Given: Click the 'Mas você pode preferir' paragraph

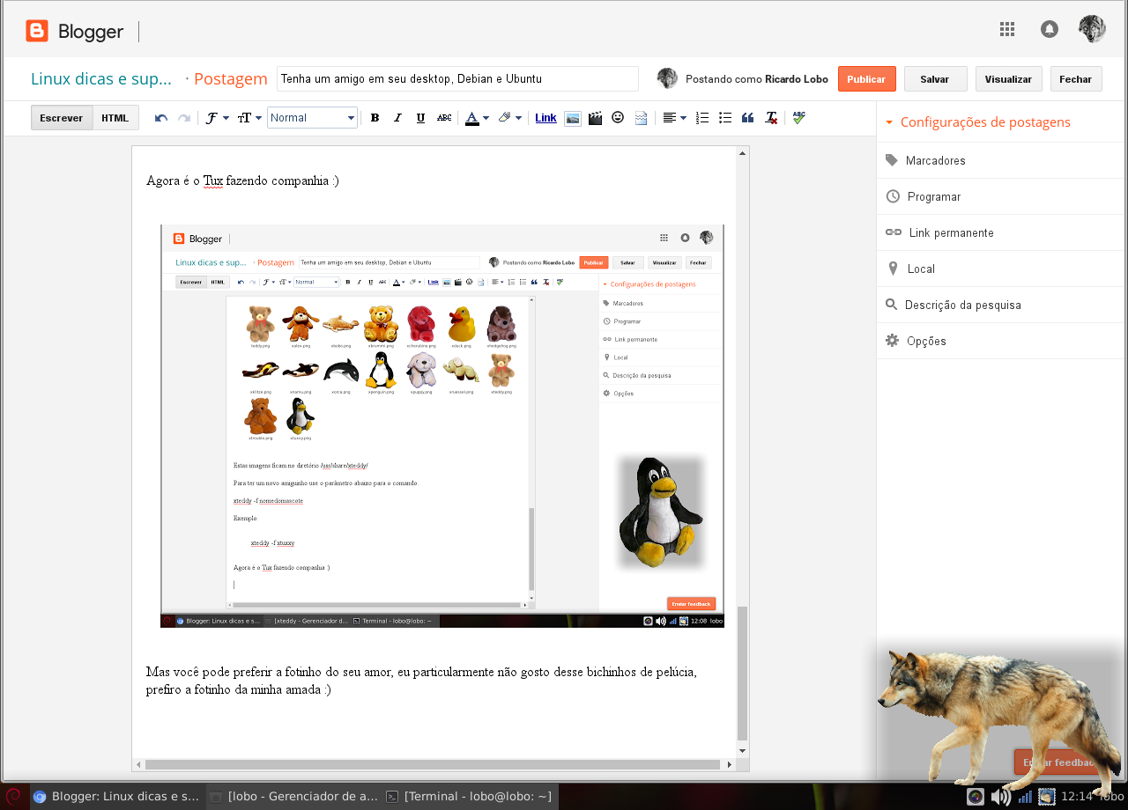Looking at the screenshot, I should click(421, 681).
